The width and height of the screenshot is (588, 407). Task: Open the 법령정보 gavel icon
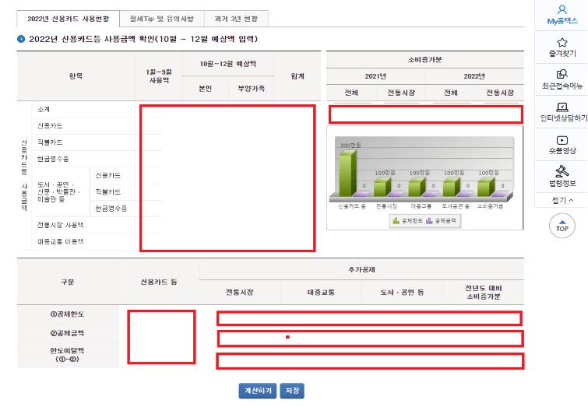click(x=562, y=177)
